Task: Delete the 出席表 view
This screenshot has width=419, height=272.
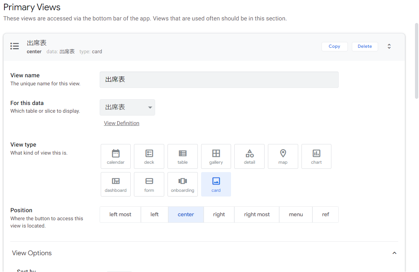Action: point(365,46)
